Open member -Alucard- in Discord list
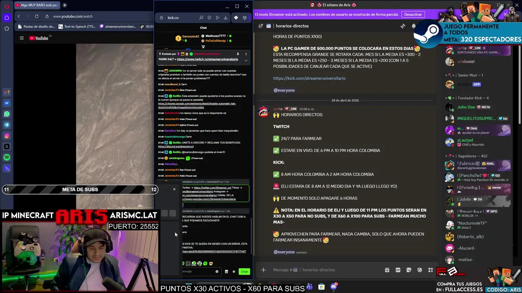The width and height of the screenshot is (522, 293). click(x=477, y=248)
